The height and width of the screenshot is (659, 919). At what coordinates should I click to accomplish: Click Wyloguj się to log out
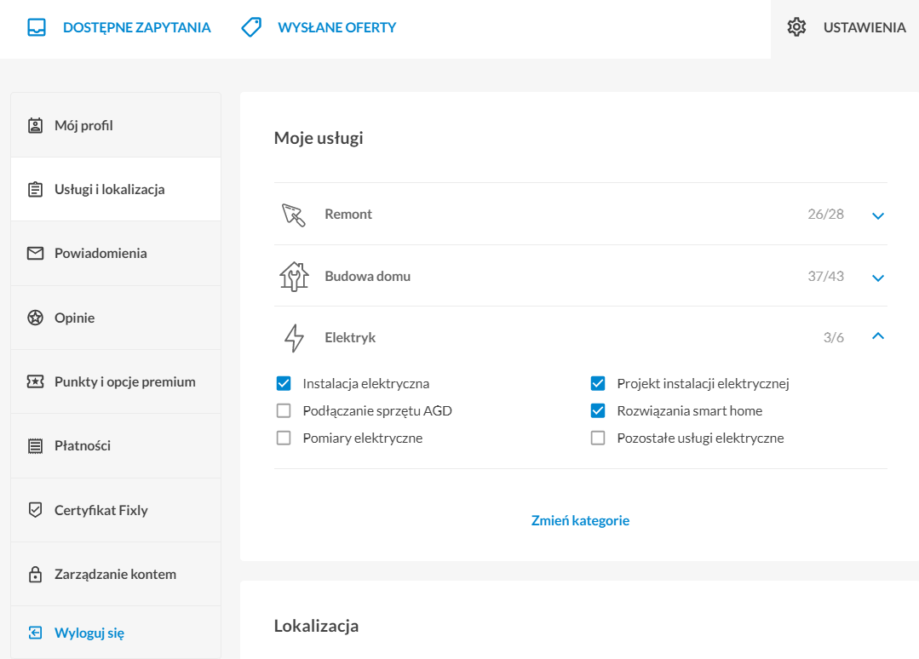(89, 633)
